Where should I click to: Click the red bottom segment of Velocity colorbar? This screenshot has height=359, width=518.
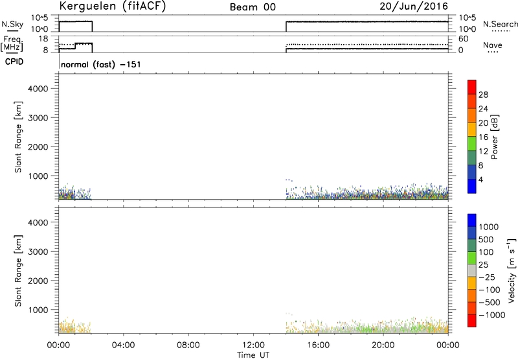(472, 321)
